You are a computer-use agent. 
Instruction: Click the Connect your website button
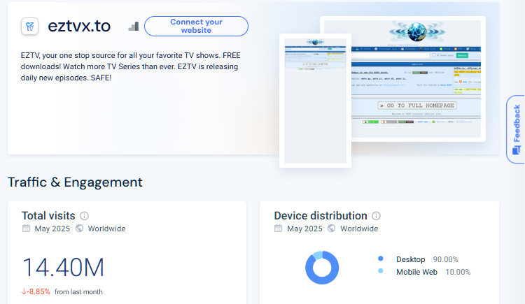(x=196, y=26)
